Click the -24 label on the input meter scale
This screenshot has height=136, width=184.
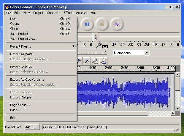(x=147, y=45)
